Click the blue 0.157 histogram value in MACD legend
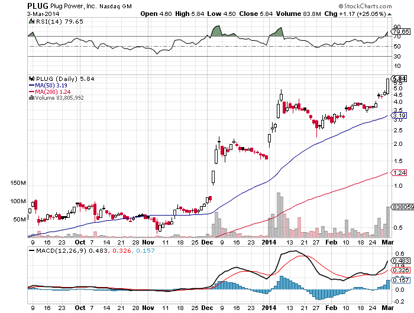Viewport: 414px width, 313px height. (145, 251)
